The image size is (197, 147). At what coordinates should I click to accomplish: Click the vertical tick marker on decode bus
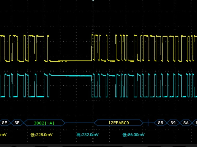[148, 123]
